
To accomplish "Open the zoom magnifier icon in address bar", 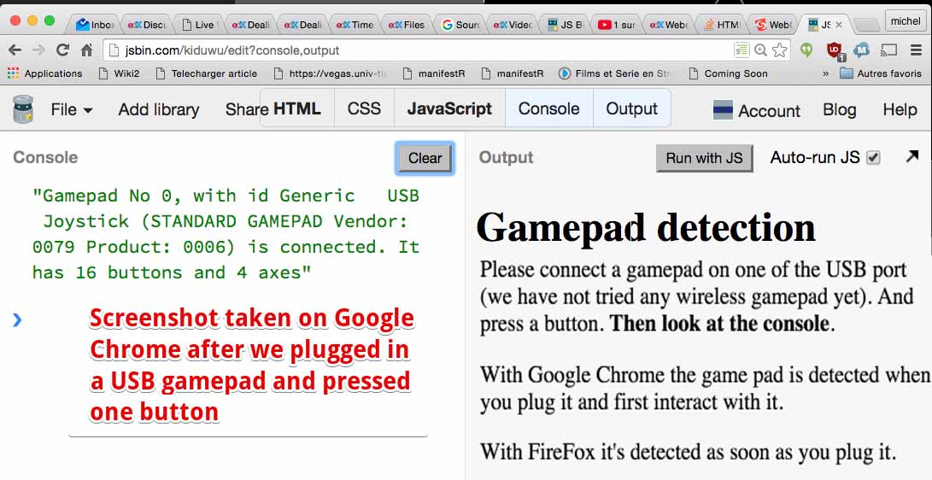I will point(760,50).
